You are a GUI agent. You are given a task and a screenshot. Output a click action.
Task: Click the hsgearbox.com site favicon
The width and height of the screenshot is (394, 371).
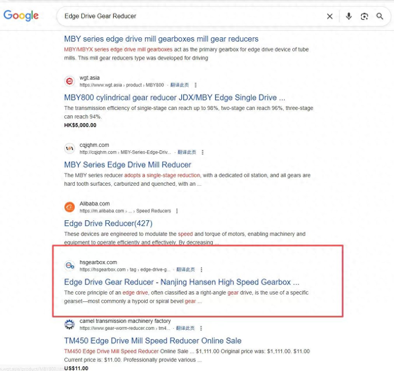click(x=69, y=266)
